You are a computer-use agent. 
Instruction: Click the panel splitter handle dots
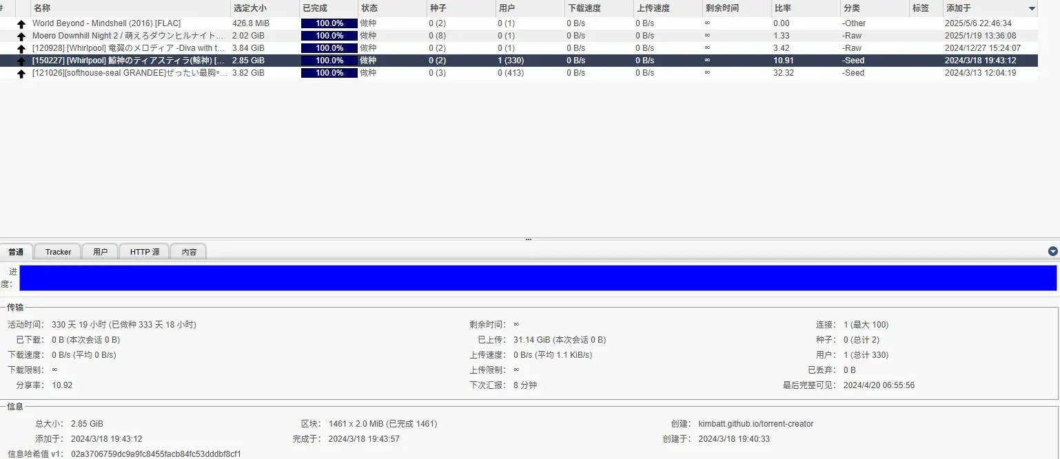[529, 239]
